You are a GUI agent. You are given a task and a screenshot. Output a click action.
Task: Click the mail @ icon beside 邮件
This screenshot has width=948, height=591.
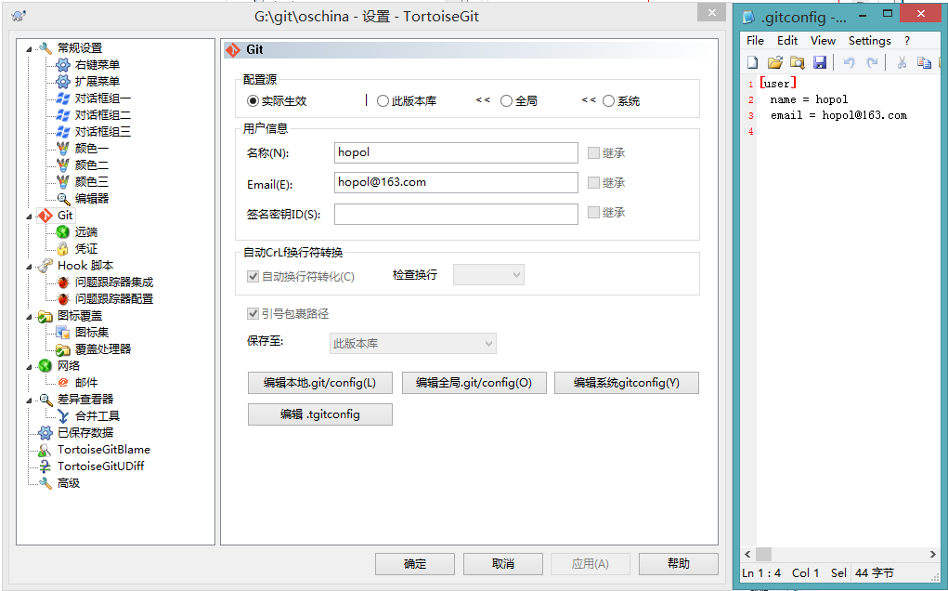point(63,382)
